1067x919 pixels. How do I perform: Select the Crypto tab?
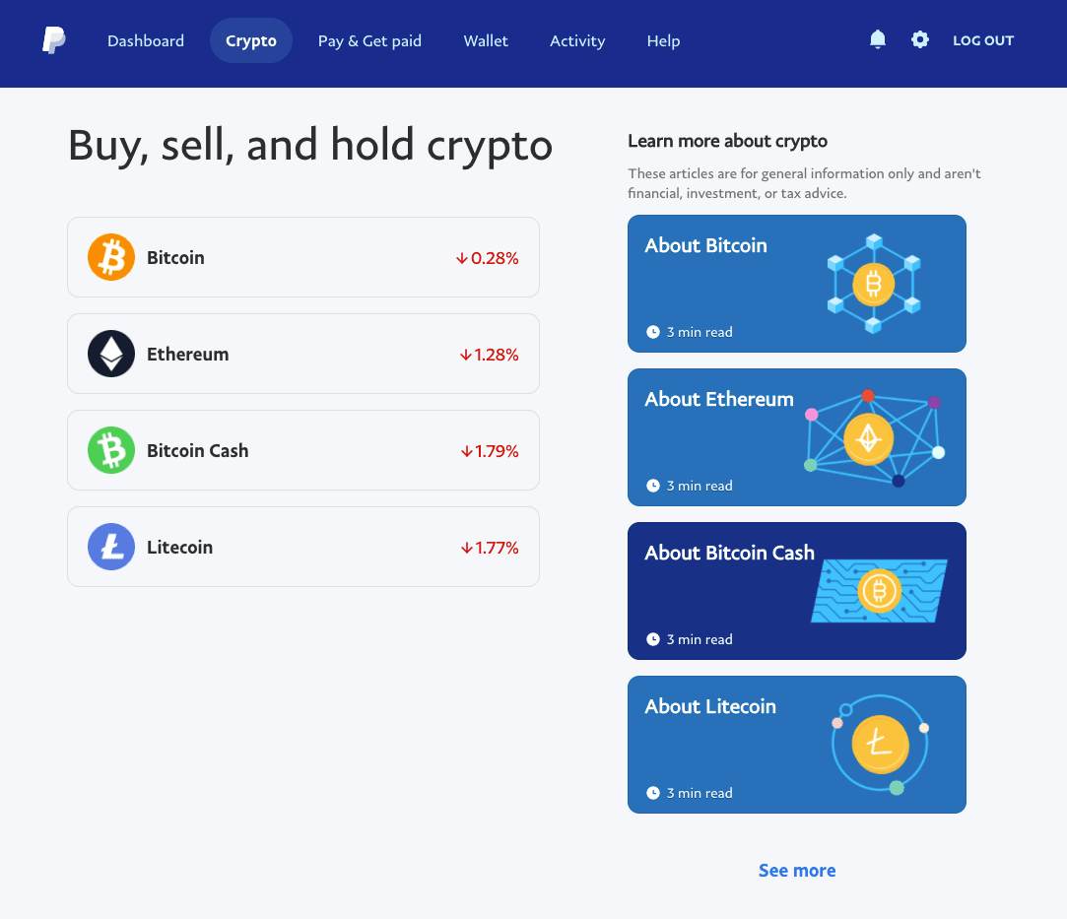251,40
